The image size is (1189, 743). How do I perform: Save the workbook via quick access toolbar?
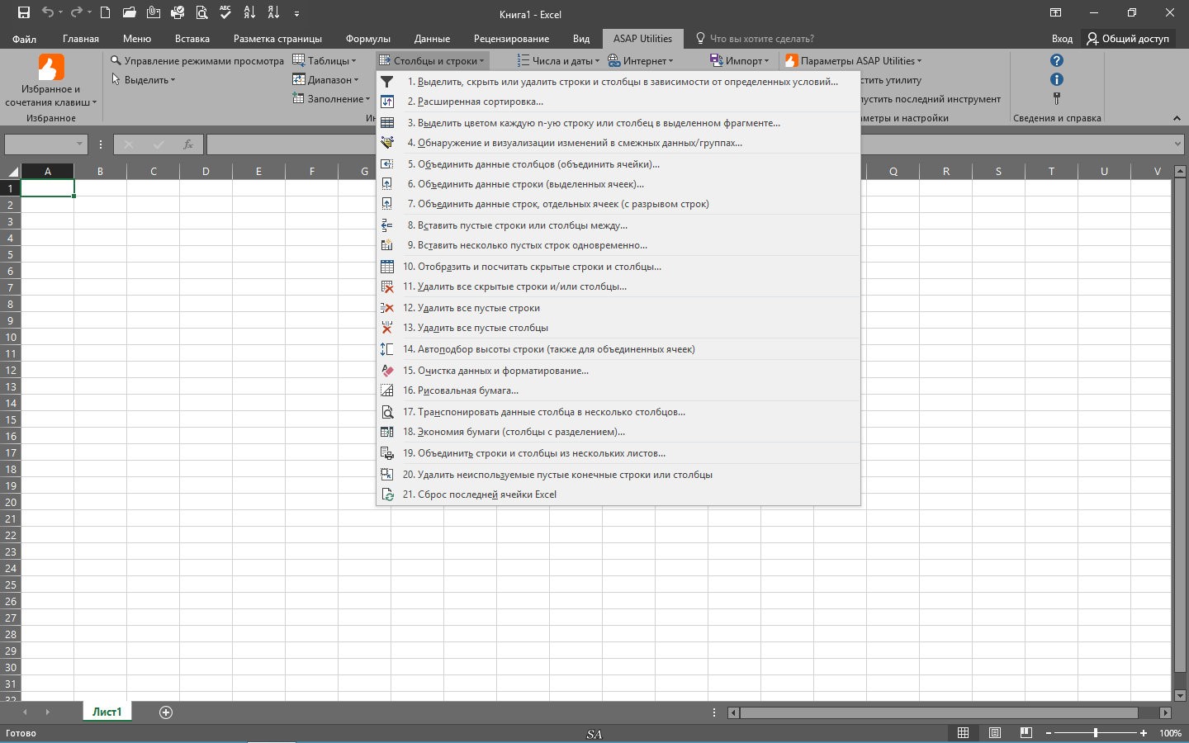[23, 13]
